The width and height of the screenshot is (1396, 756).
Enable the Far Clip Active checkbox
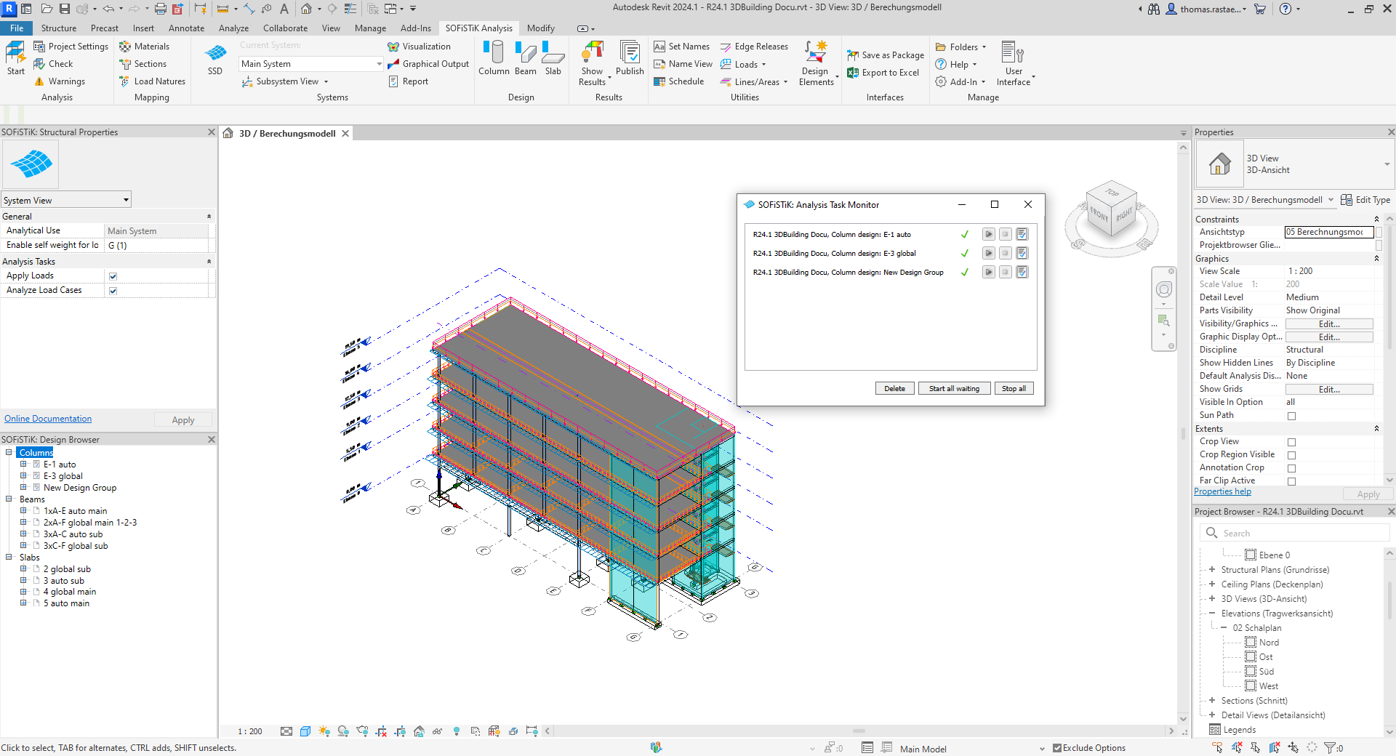pyautogui.click(x=1291, y=481)
